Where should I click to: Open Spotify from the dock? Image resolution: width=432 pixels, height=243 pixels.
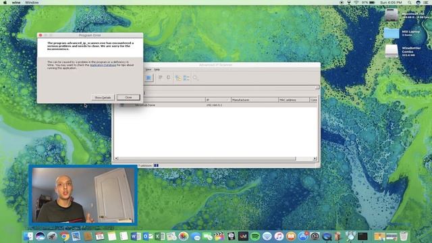coord(255,236)
